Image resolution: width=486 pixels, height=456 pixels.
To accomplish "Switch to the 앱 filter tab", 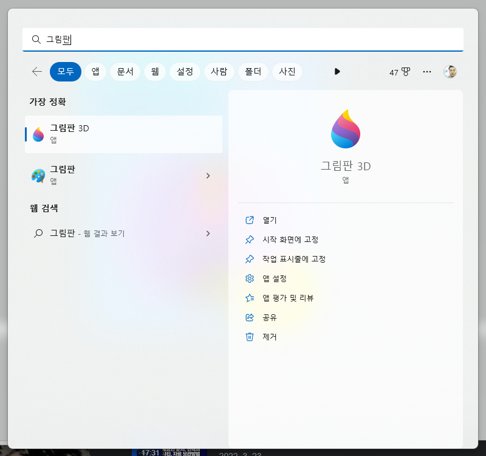I will [95, 71].
